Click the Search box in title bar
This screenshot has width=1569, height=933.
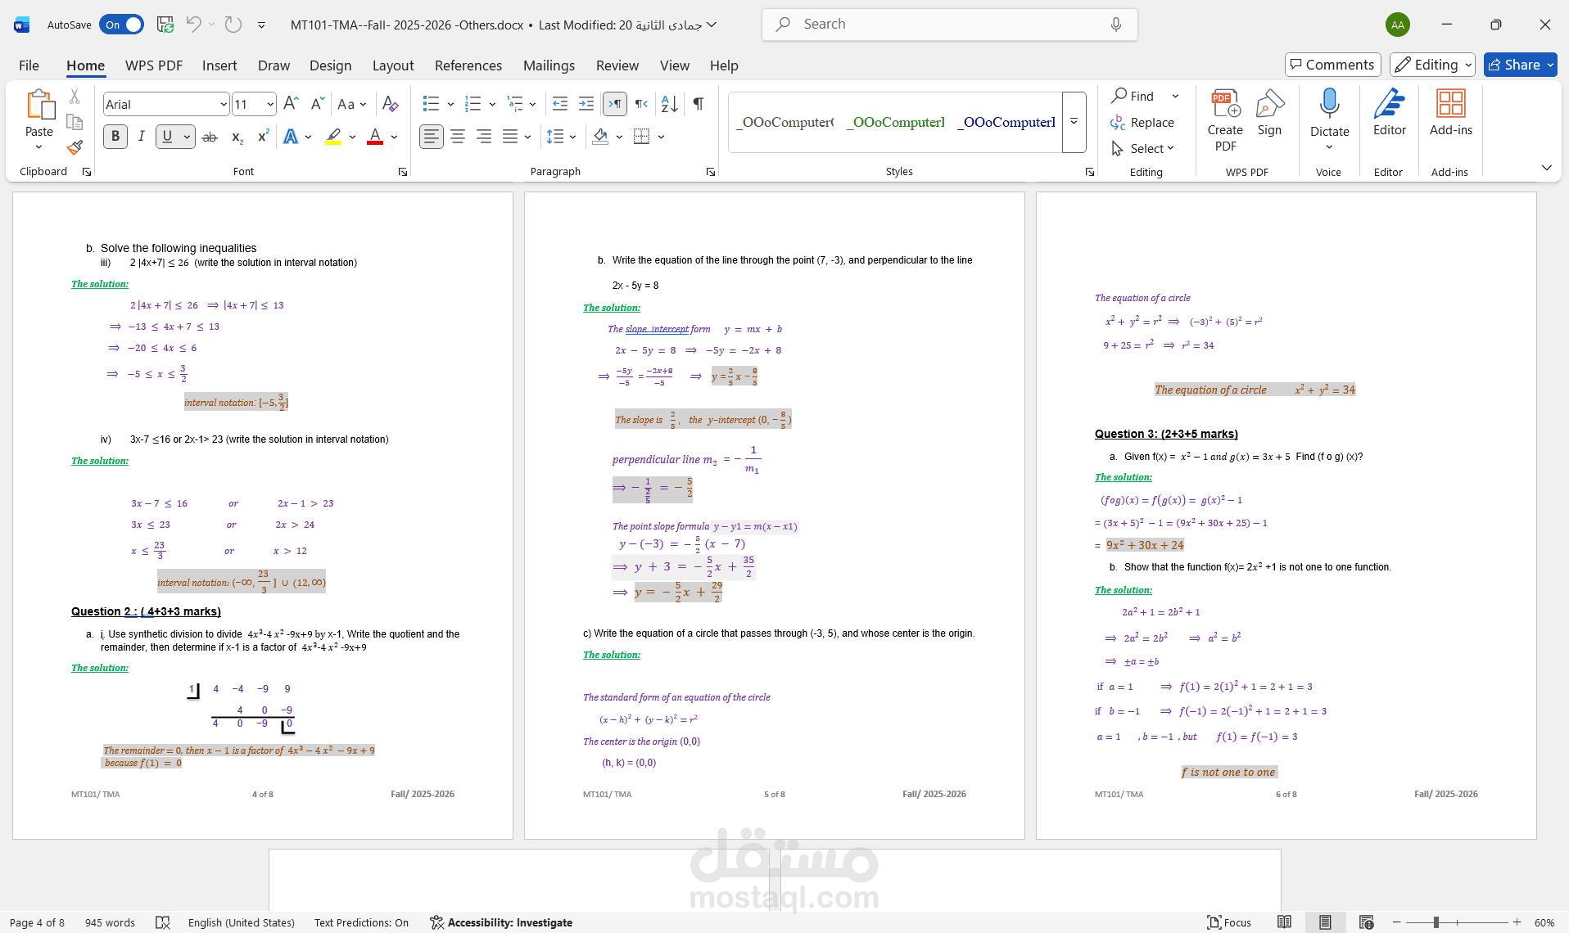point(950,25)
